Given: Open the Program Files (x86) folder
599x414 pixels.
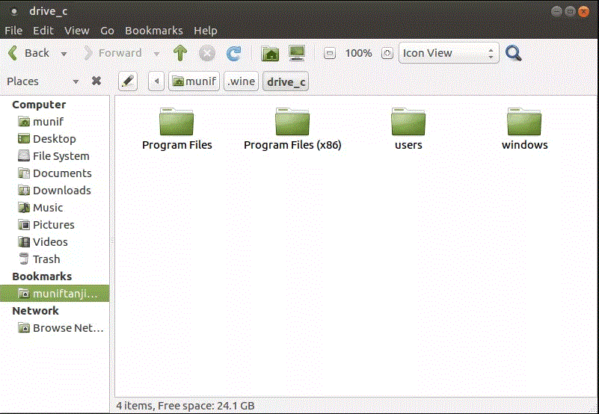Looking at the screenshot, I should coord(292,129).
